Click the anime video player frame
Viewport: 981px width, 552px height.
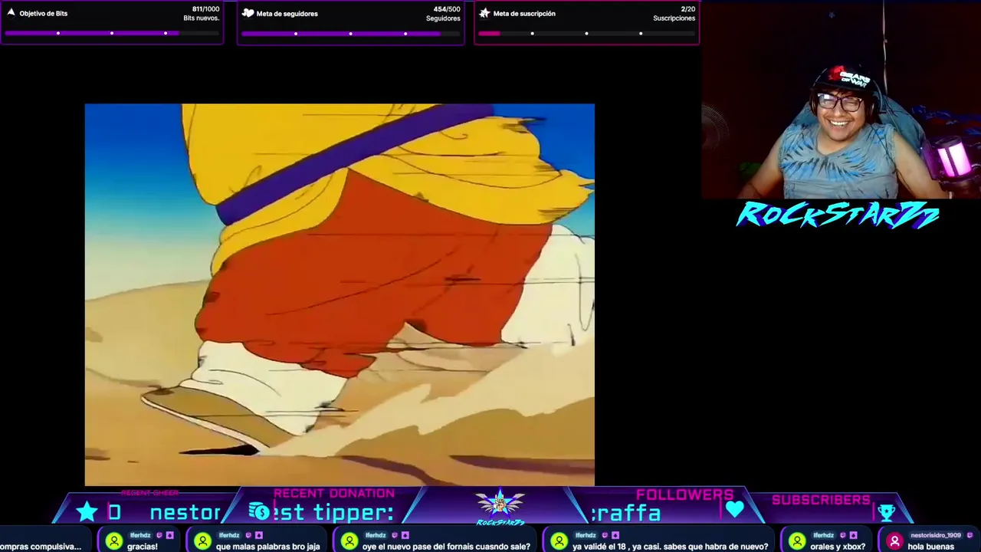[340, 294]
